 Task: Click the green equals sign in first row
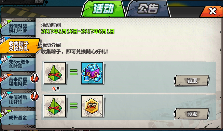[73, 72]
